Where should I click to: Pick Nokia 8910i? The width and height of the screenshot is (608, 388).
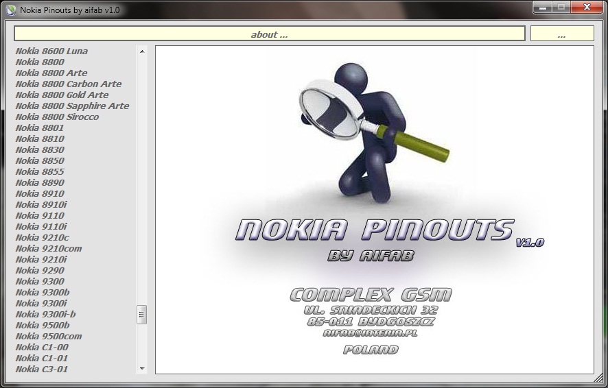click(41, 204)
